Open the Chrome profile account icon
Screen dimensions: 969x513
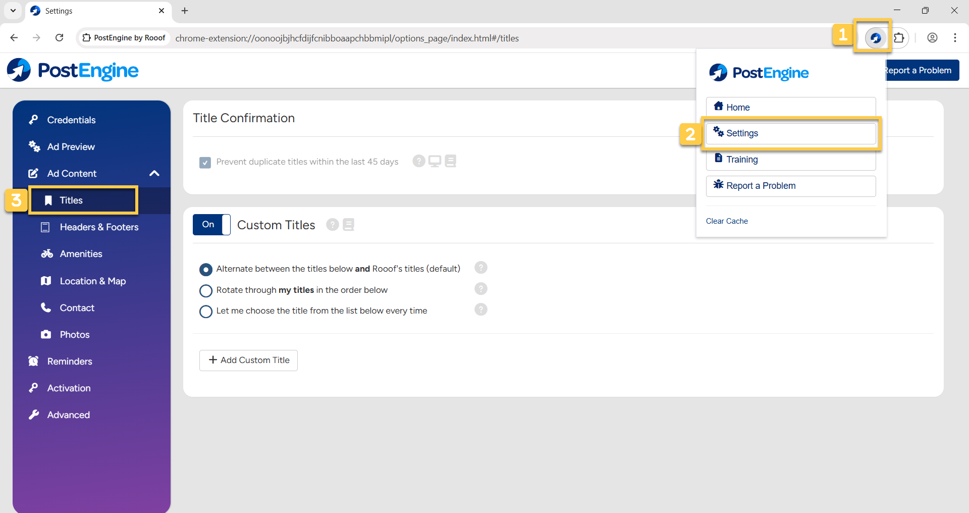click(932, 38)
